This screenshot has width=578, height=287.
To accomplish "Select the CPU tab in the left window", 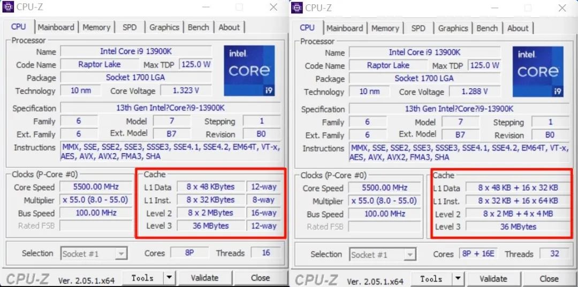I will [x=18, y=27].
